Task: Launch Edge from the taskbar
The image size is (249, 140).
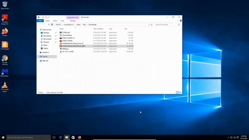Action: click(60, 137)
